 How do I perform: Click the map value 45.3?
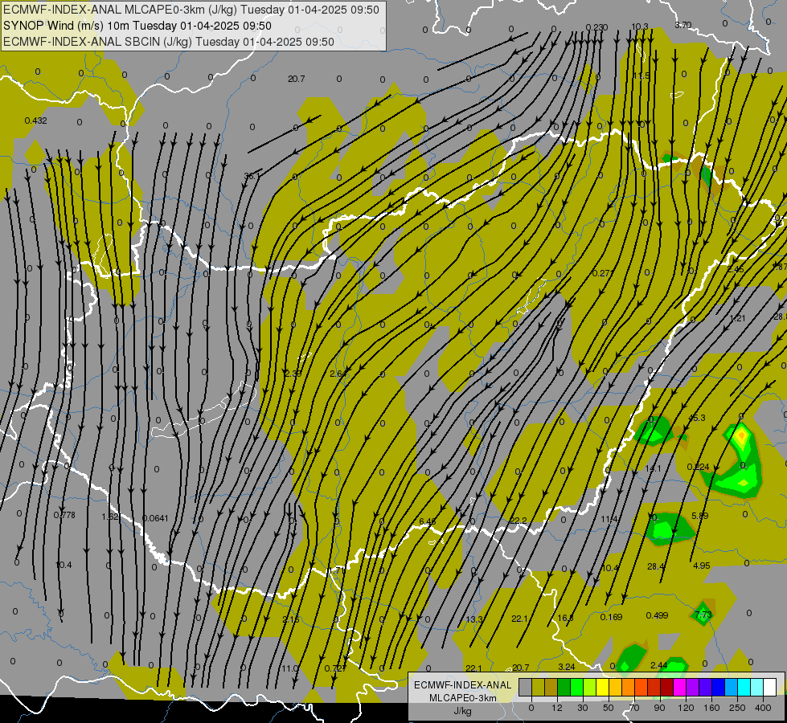(697, 418)
